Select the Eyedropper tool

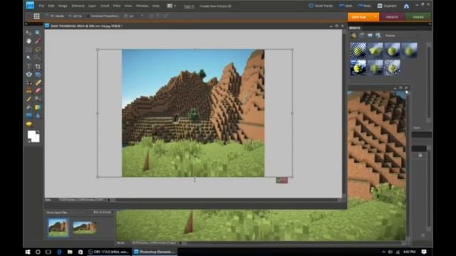(38, 41)
